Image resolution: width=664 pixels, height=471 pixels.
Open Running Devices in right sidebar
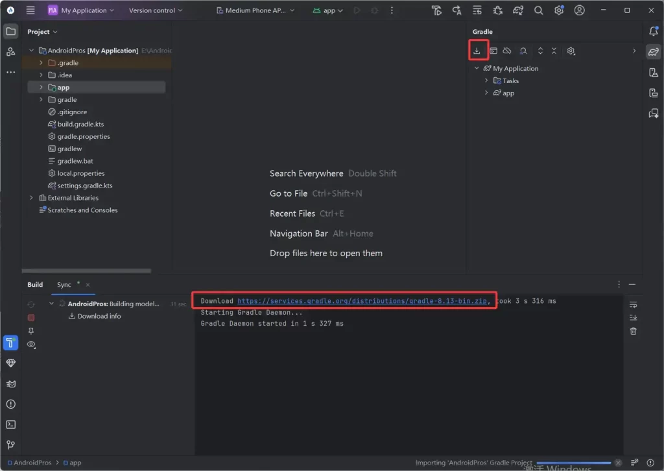(x=654, y=93)
